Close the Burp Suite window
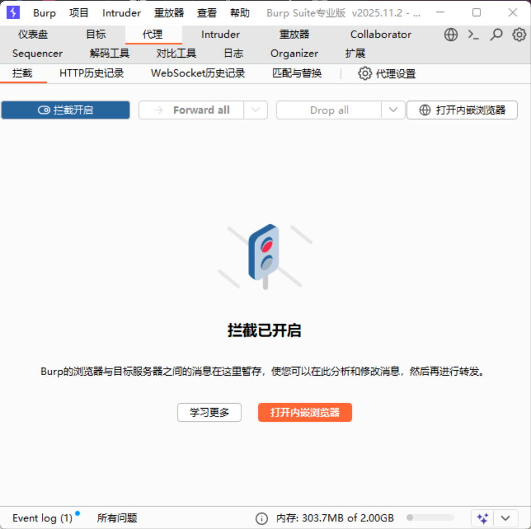Image resolution: width=531 pixels, height=529 pixels. coord(513,13)
